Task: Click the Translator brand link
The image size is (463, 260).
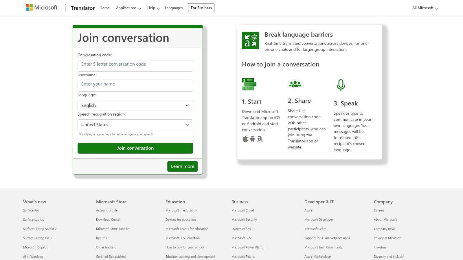Action: click(83, 8)
